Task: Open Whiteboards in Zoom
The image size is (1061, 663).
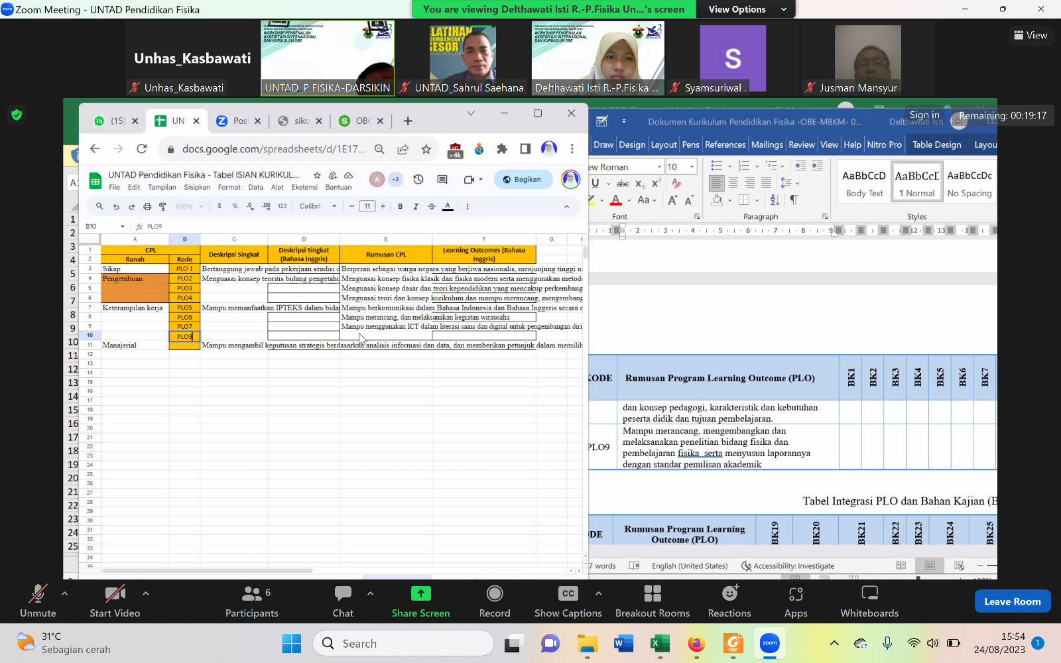Action: click(869, 601)
